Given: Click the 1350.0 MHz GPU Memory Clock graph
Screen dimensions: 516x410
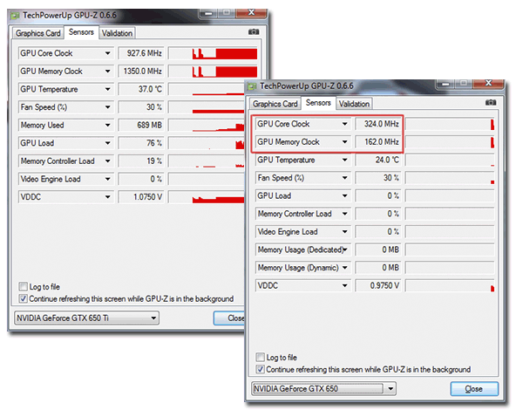Looking at the screenshot, I should [x=213, y=72].
